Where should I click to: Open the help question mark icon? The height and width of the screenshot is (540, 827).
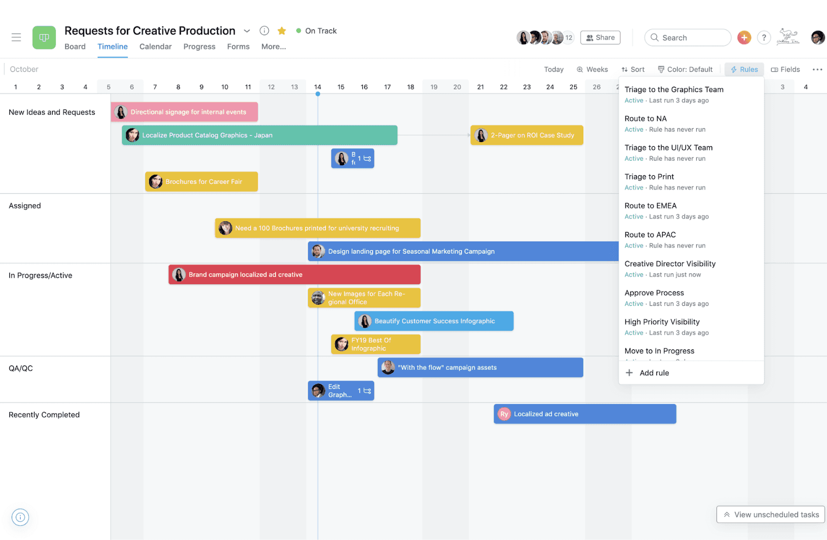764,37
